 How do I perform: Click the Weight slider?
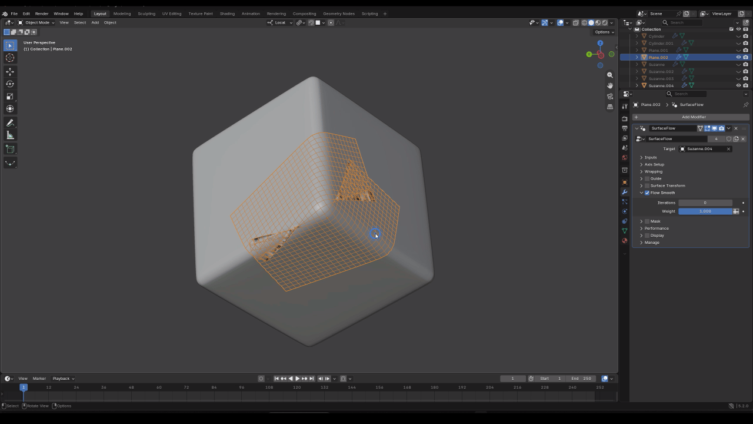(x=705, y=211)
